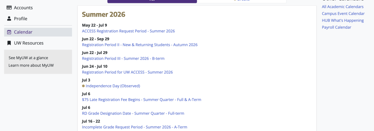
Task: Open Registration Period III B-term link
Action: [x=123, y=58]
